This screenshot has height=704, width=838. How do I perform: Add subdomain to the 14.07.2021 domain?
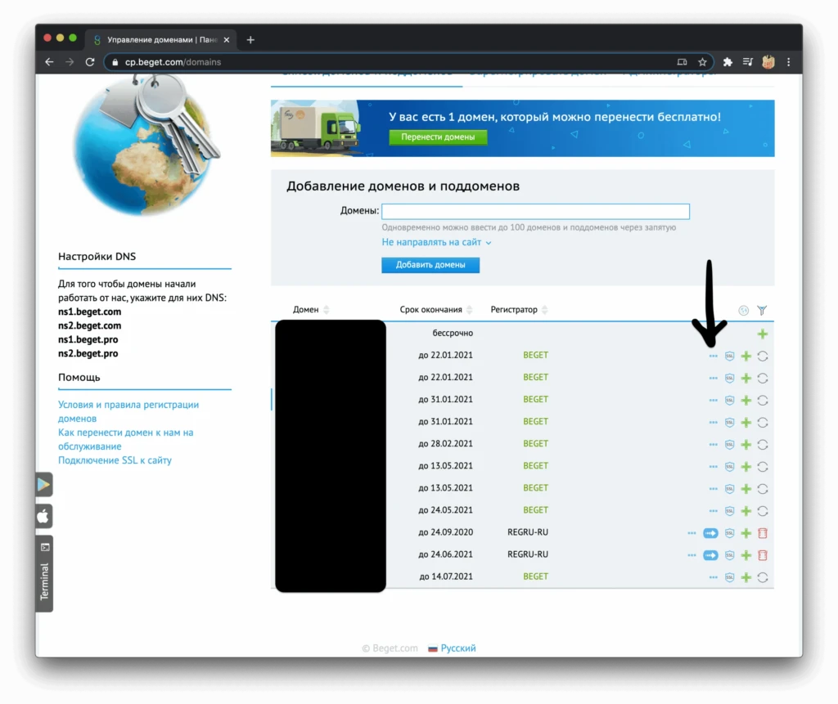pos(746,577)
